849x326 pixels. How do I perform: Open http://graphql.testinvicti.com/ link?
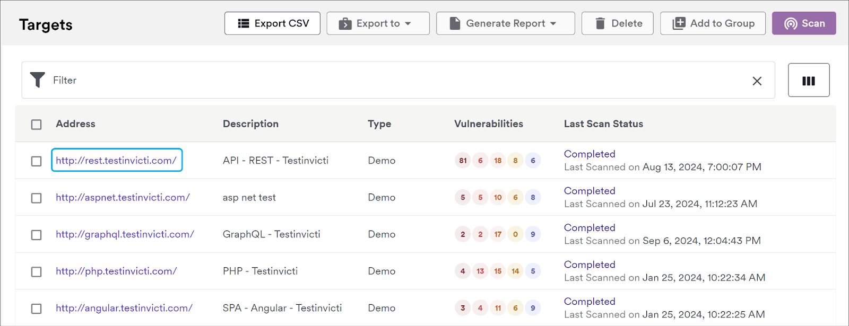tap(125, 234)
